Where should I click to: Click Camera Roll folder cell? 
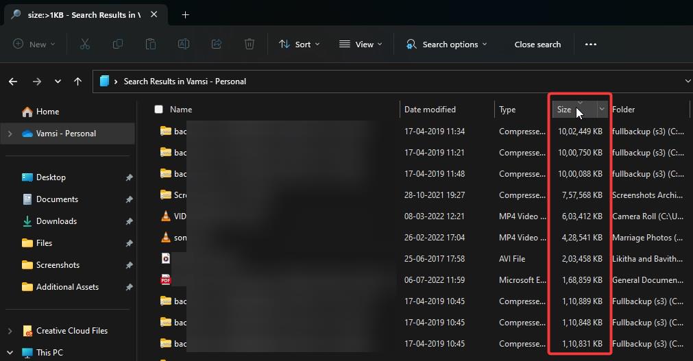click(x=648, y=216)
